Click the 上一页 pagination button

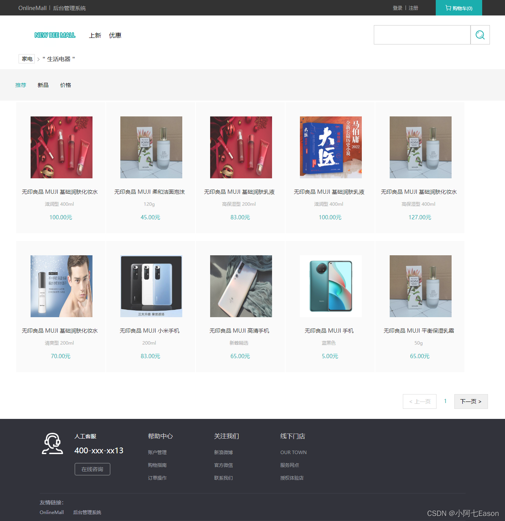(419, 401)
